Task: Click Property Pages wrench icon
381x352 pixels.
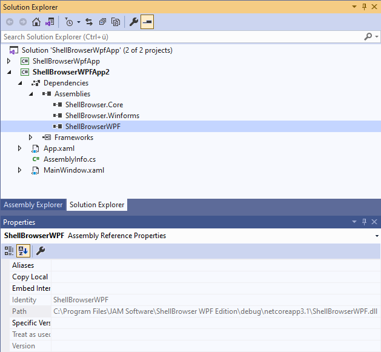Action: pyautogui.click(x=41, y=251)
